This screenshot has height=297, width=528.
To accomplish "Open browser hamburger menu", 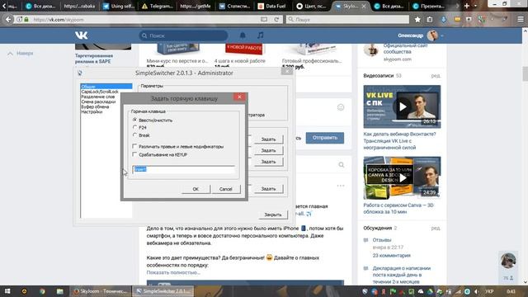I will point(521,20).
